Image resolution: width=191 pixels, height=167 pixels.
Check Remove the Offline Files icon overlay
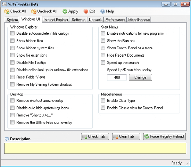[x=12, y=123]
